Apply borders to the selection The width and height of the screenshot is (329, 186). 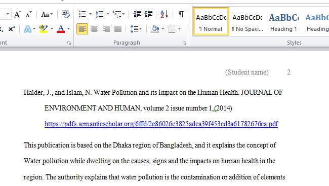pos(172,29)
